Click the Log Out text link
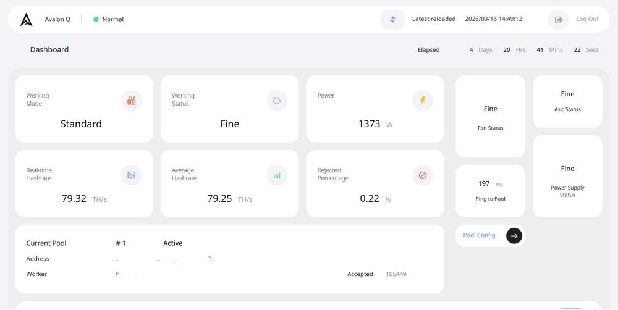618x310 pixels. [587, 19]
